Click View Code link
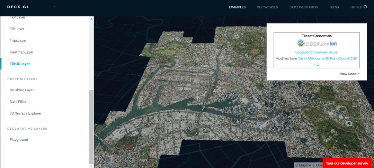374x168 pixels. pyautogui.click(x=350, y=74)
